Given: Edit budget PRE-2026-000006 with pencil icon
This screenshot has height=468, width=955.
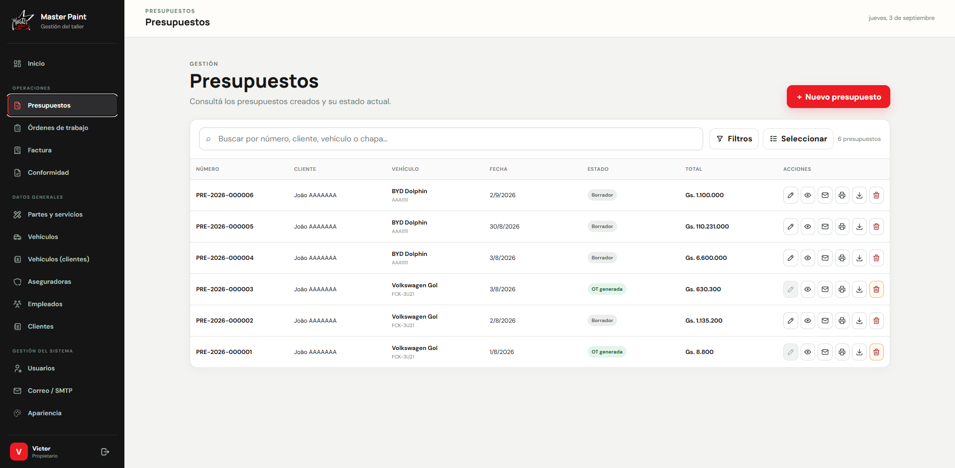Looking at the screenshot, I should click(790, 195).
